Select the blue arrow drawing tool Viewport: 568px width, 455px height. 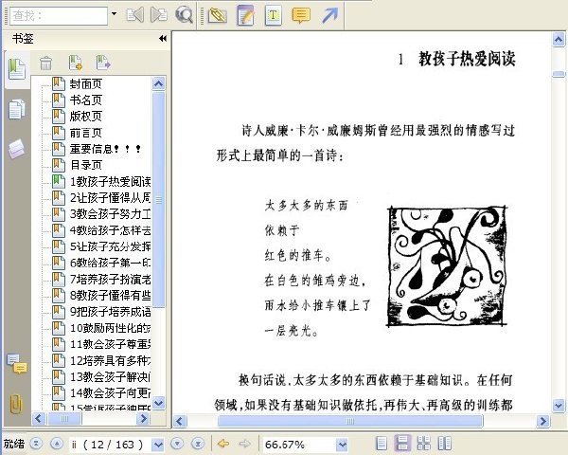(x=329, y=15)
